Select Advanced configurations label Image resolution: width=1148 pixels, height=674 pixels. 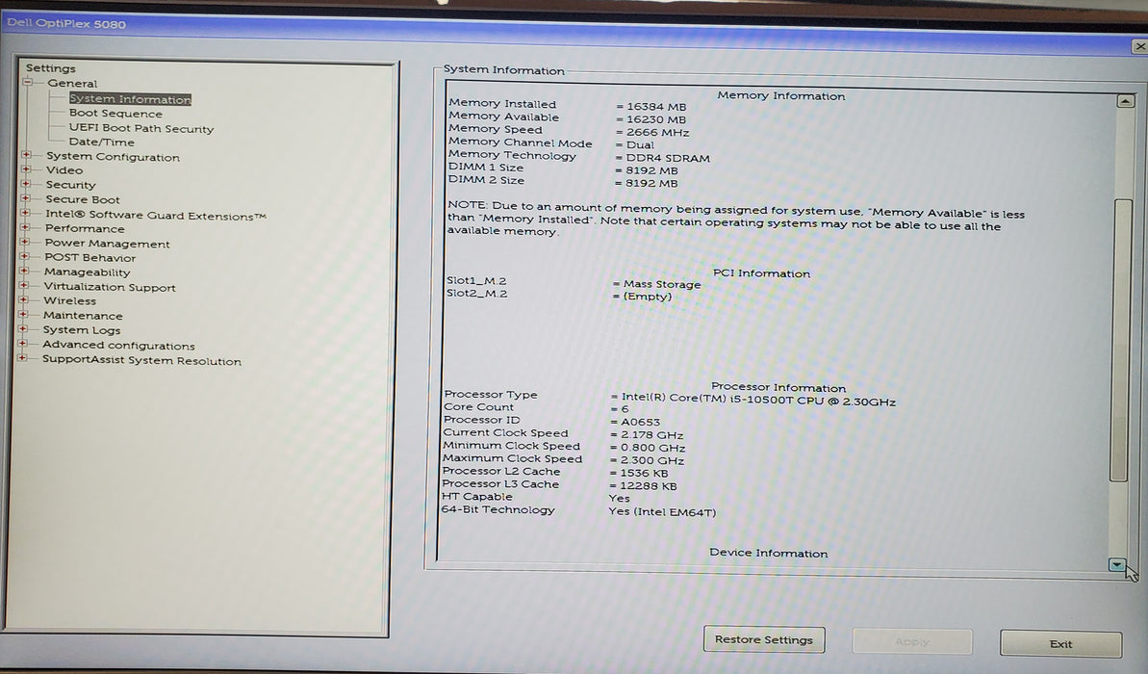click(118, 345)
